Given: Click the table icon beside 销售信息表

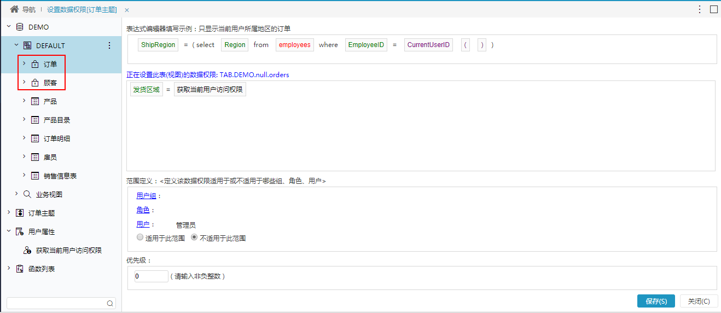Looking at the screenshot, I should [x=35, y=176].
